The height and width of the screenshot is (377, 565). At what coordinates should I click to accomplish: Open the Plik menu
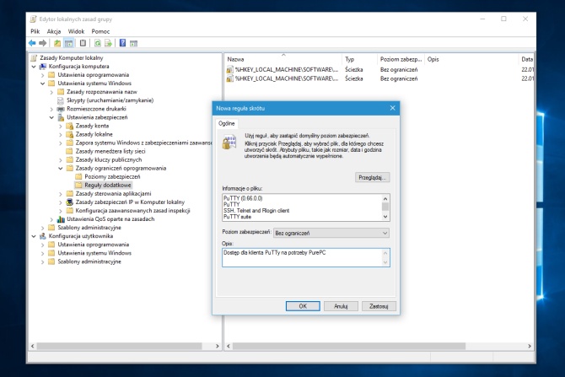(x=35, y=31)
